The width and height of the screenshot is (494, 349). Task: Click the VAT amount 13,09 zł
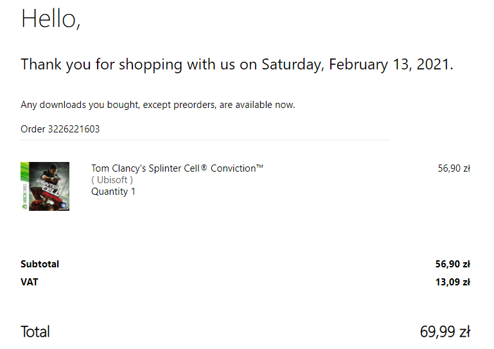click(452, 282)
